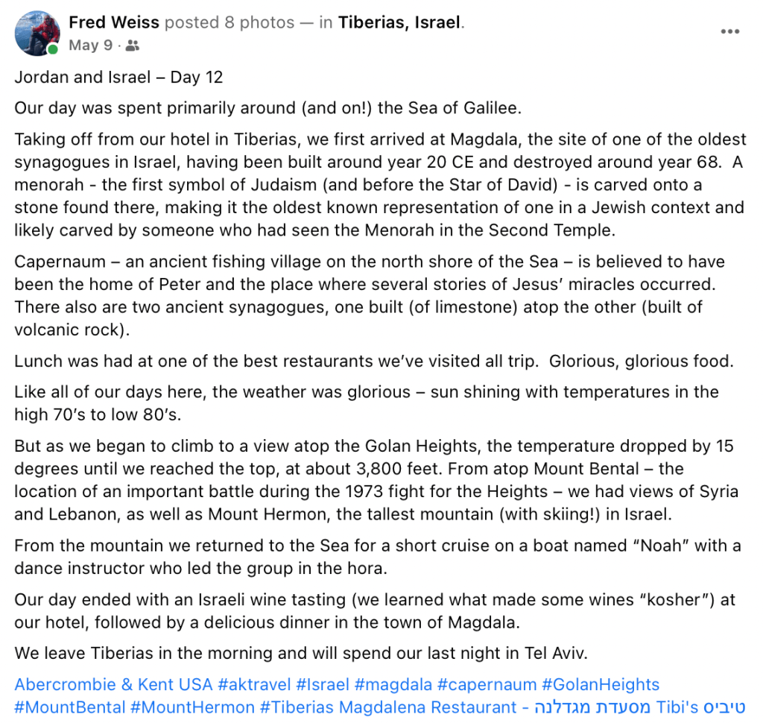This screenshot has height=723, width=763.
Task: Click the "Jordan and Israel – Day 12" line
Action: click(119, 77)
